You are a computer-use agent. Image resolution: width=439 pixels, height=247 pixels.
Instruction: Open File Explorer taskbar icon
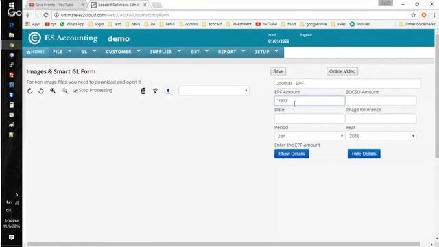[x=12, y=35]
